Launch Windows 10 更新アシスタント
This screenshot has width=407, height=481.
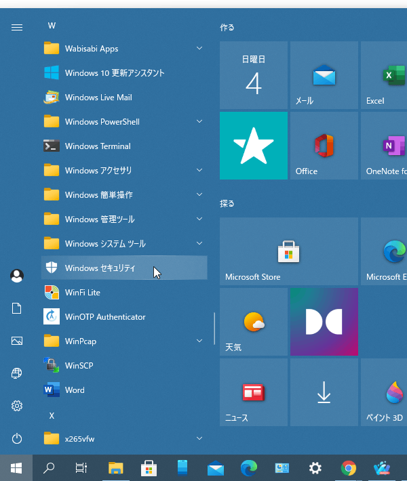tap(124, 73)
